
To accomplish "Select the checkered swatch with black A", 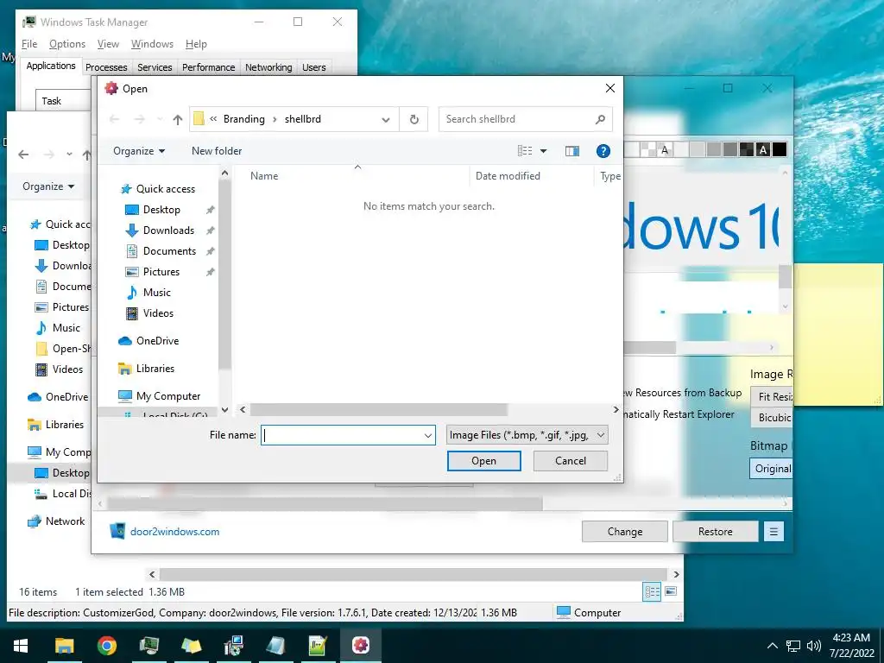I will click(665, 149).
